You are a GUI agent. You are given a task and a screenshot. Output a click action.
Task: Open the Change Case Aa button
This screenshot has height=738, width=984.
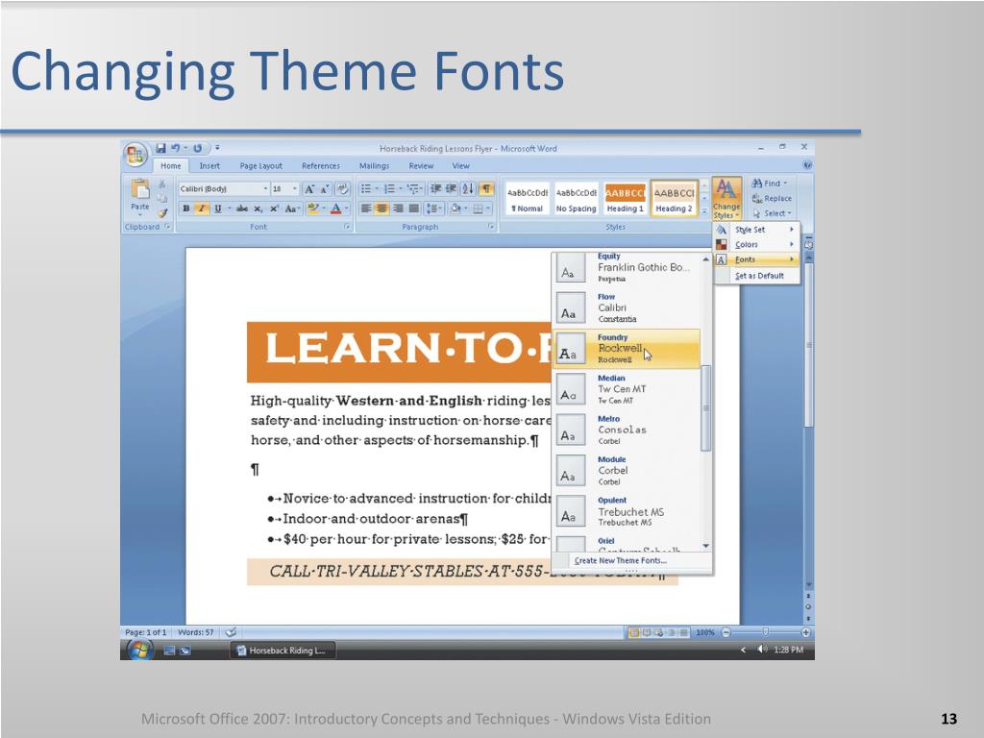(x=292, y=209)
